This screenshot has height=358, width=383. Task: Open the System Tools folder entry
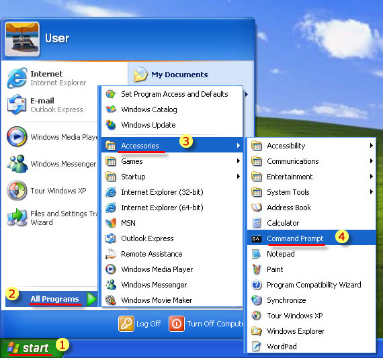tap(311, 192)
